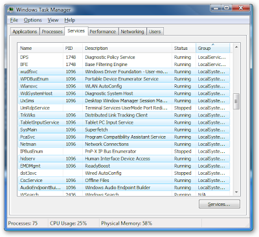
Task: Sort by the Group column header
Action: pyautogui.click(x=213, y=48)
